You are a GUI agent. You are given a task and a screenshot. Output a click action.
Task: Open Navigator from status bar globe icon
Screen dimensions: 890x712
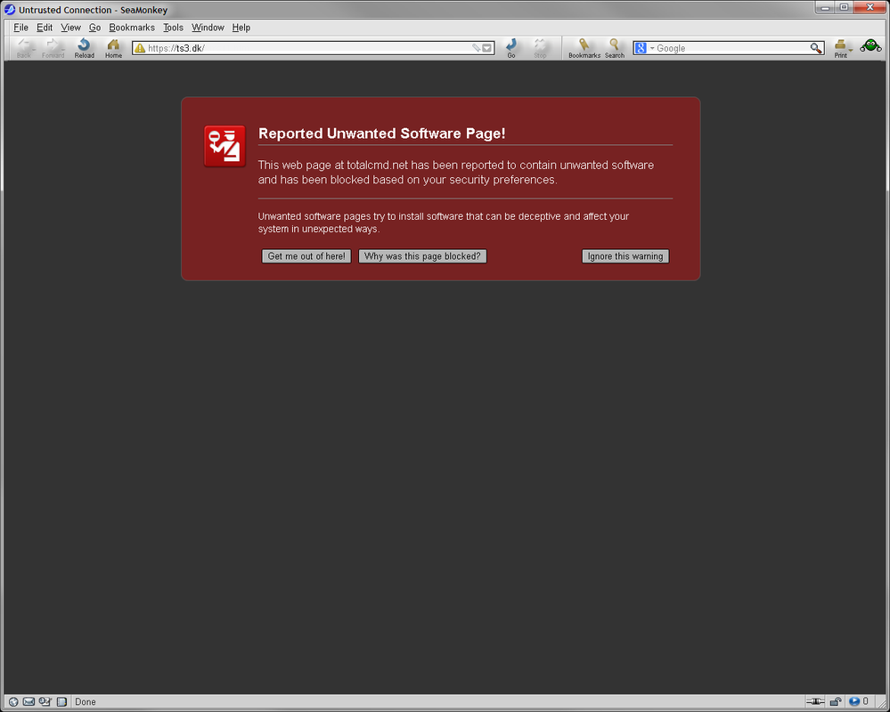tap(13, 702)
